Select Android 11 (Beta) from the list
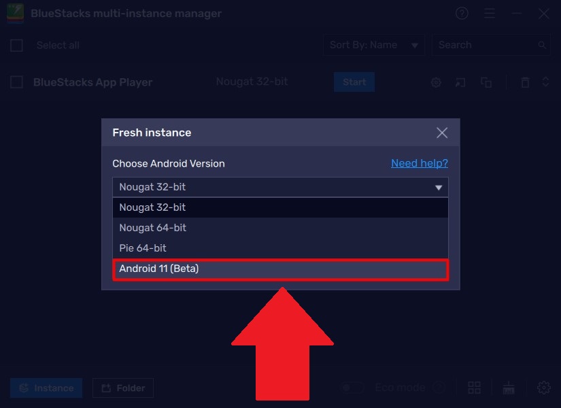Image resolution: width=561 pixels, height=408 pixels. coord(281,269)
